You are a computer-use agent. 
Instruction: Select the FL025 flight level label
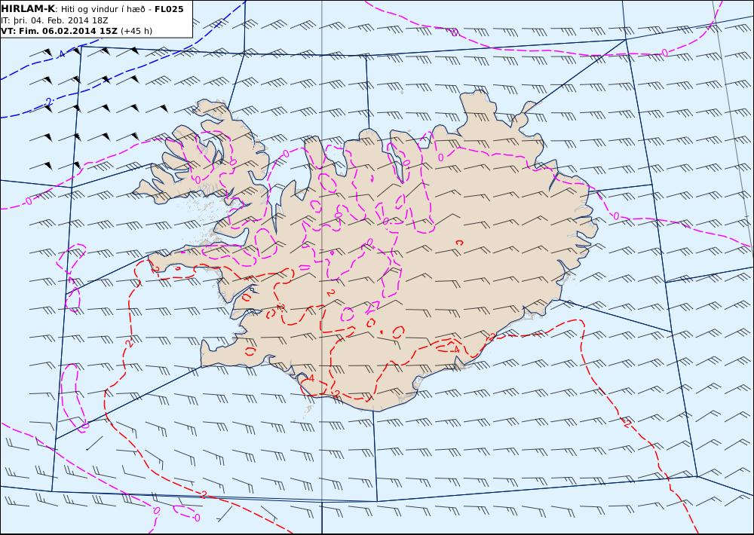pos(169,9)
